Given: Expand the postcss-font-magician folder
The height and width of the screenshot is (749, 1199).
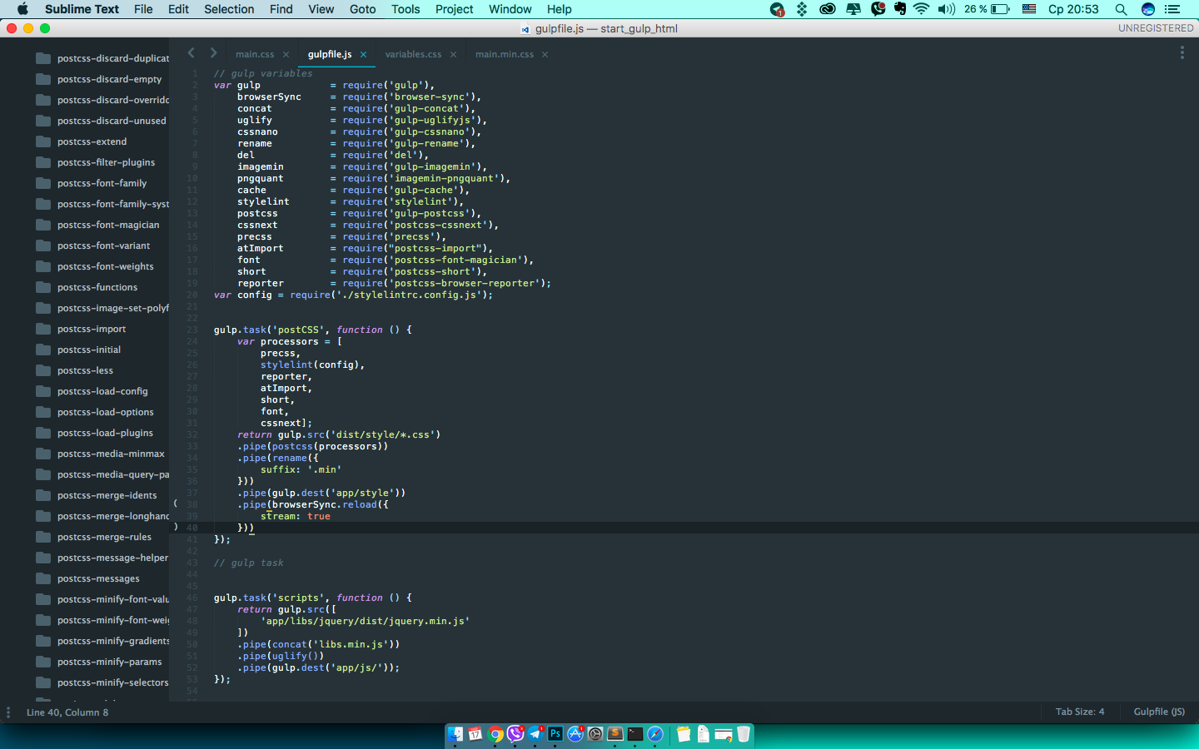Looking at the screenshot, I should [x=98, y=225].
